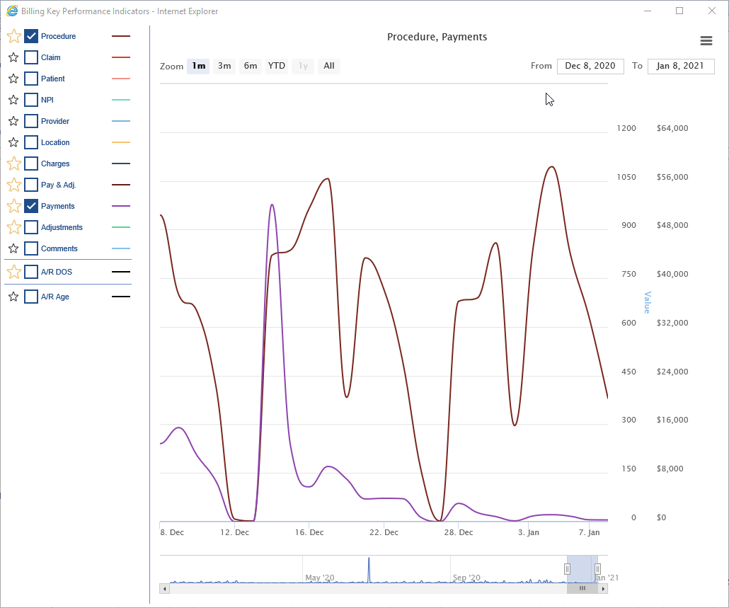Star the Claim indicator

tap(13, 57)
